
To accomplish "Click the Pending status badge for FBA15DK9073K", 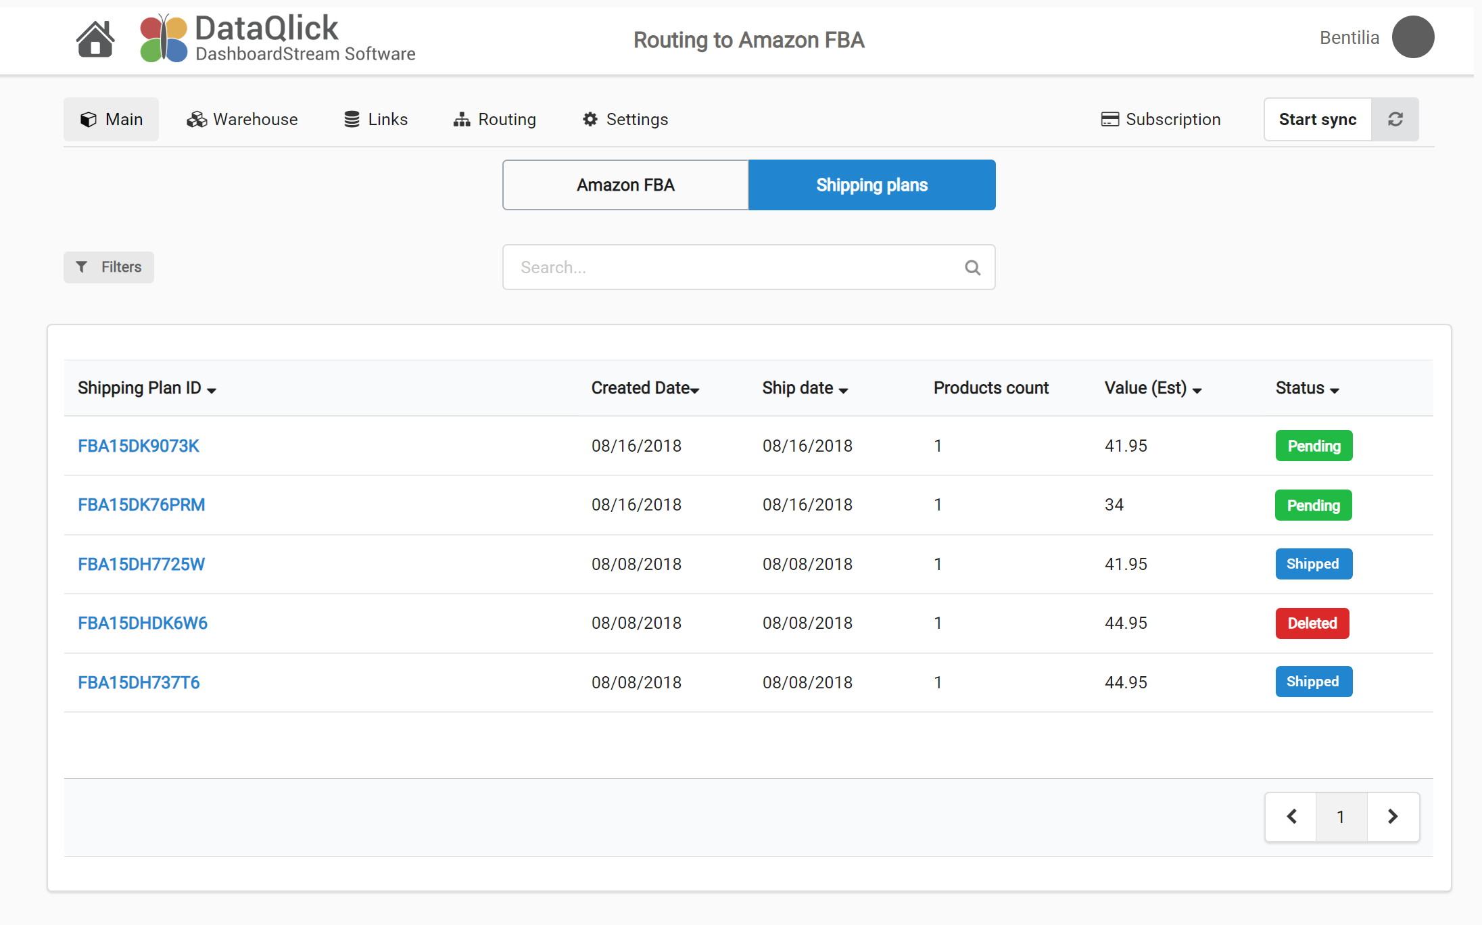I will click(x=1313, y=446).
